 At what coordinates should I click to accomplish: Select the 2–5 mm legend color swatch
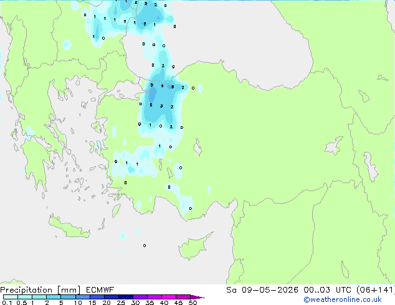pos(54,297)
